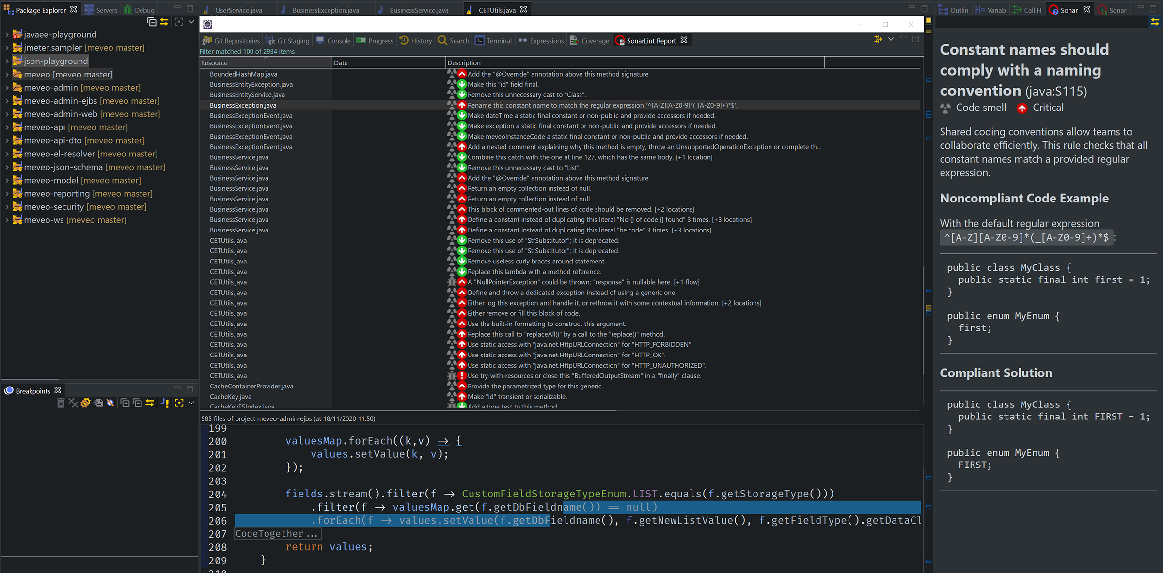Expand javaee-playground project node
The width and height of the screenshot is (1163, 573).
(x=7, y=35)
